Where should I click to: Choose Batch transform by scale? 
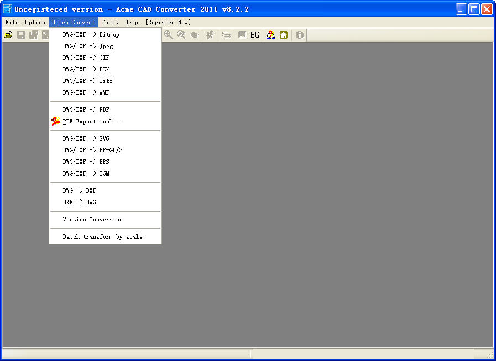[102, 236]
